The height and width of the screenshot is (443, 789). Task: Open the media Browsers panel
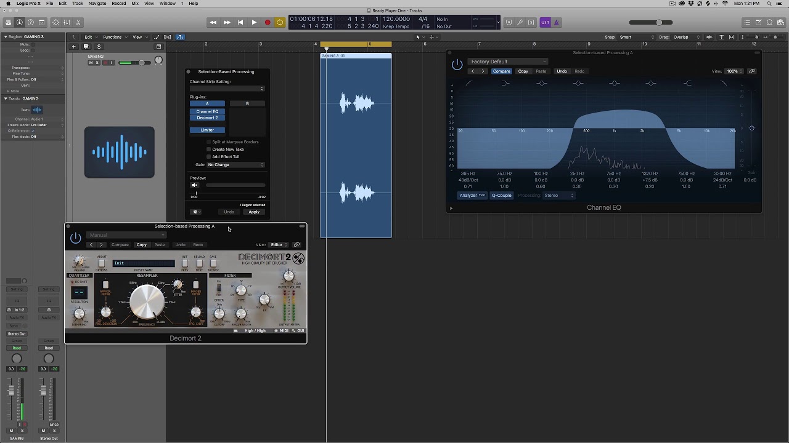[x=781, y=23]
